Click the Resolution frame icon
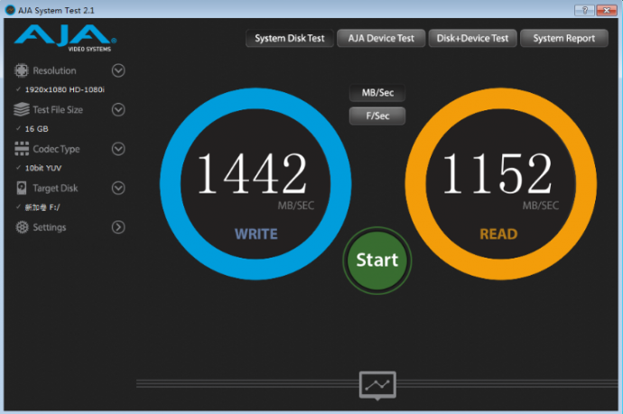623x414 pixels. (23, 71)
